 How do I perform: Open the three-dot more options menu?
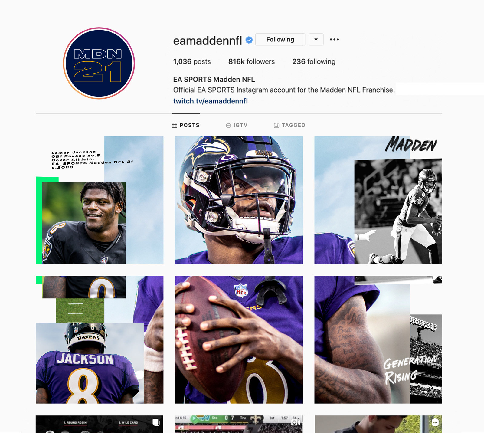(x=334, y=39)
